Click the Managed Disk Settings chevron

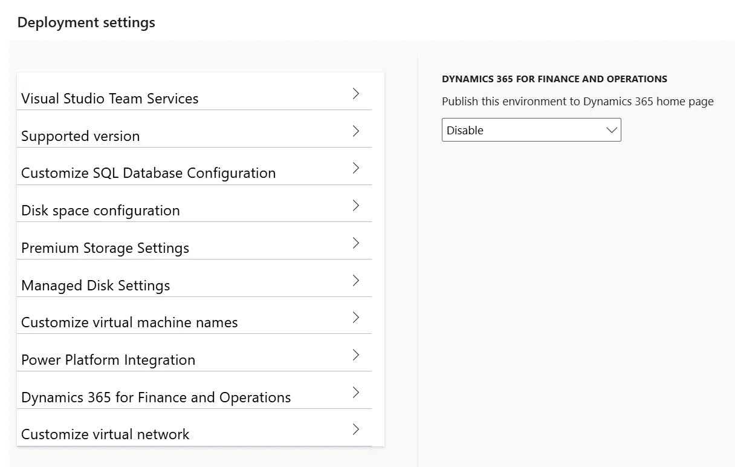pos(356,280)
